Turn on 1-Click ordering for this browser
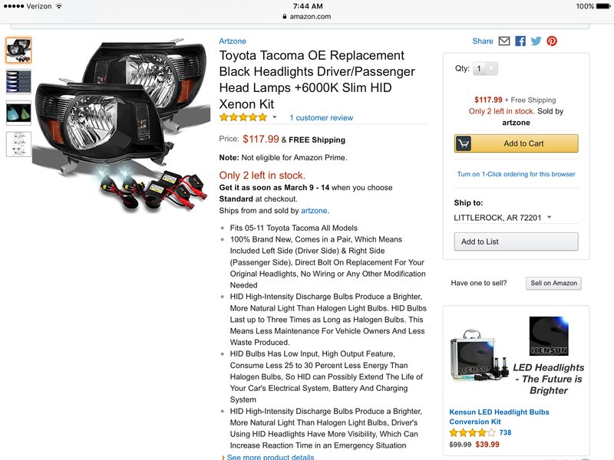This screenshot has width=614, height=460. pyautogui.click(x=516, y=174)
